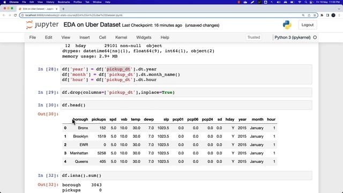Close the EDA on Uber Dataset tab
This screenshot has width=343, height=193.
click(x=56, y=9)
